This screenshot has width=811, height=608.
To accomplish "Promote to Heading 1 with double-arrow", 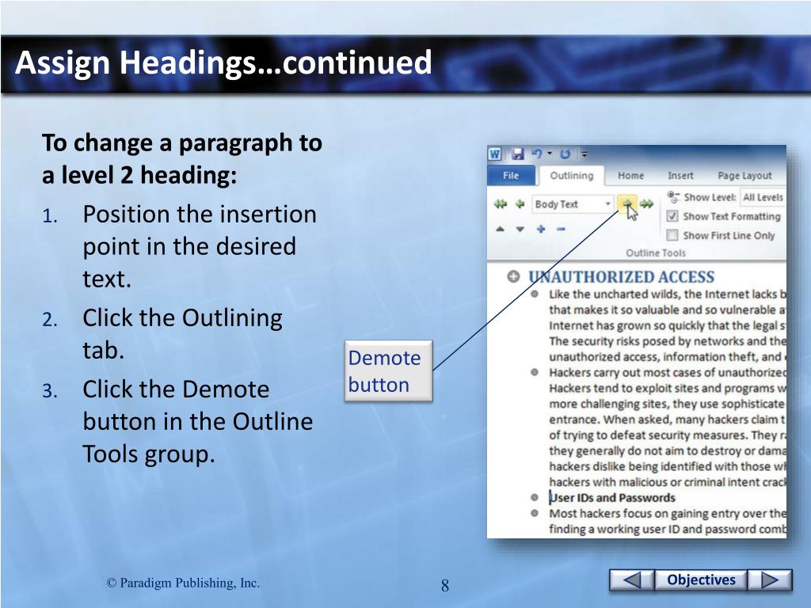I will pos(501,203).
